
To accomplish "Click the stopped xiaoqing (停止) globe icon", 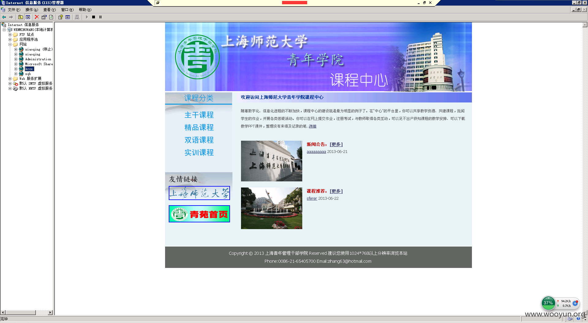I will coord(21,49).
